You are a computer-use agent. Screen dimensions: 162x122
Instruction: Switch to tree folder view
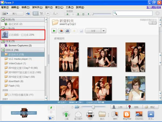[x=42, y=14]
